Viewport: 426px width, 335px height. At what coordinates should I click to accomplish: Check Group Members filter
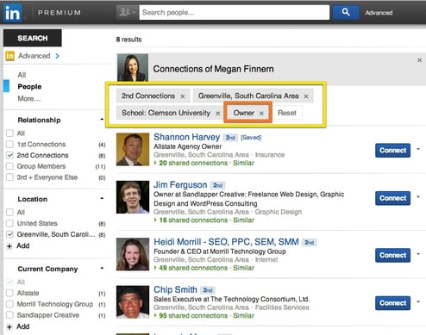pyautogui.click(x=9, y=166)
